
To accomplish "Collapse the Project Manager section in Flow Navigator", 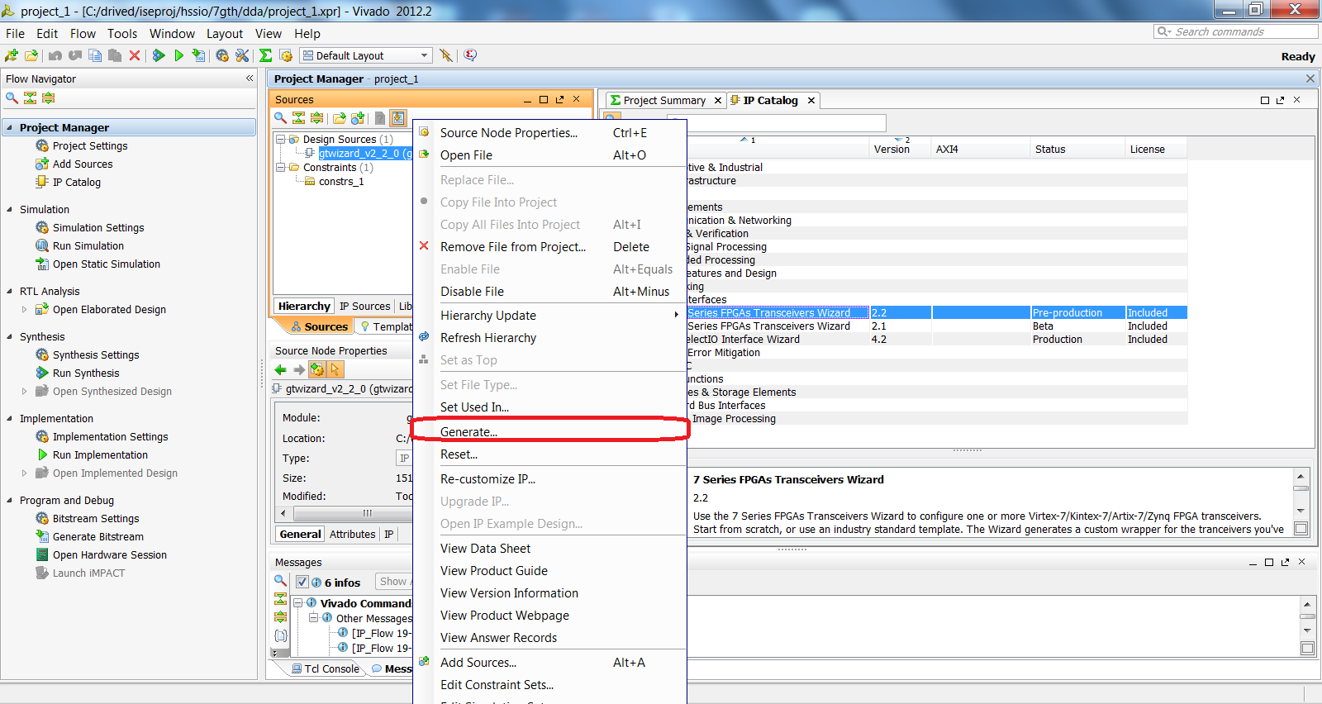I will 9,127.
